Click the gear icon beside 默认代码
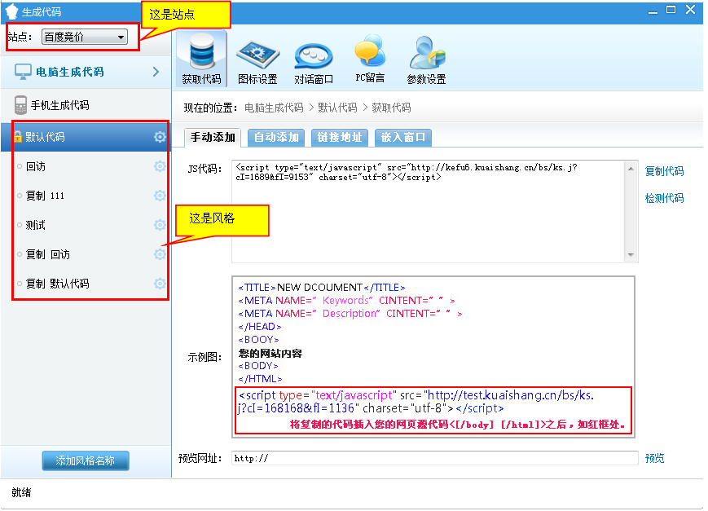This screenshot has width=708, height=511. 160,137
